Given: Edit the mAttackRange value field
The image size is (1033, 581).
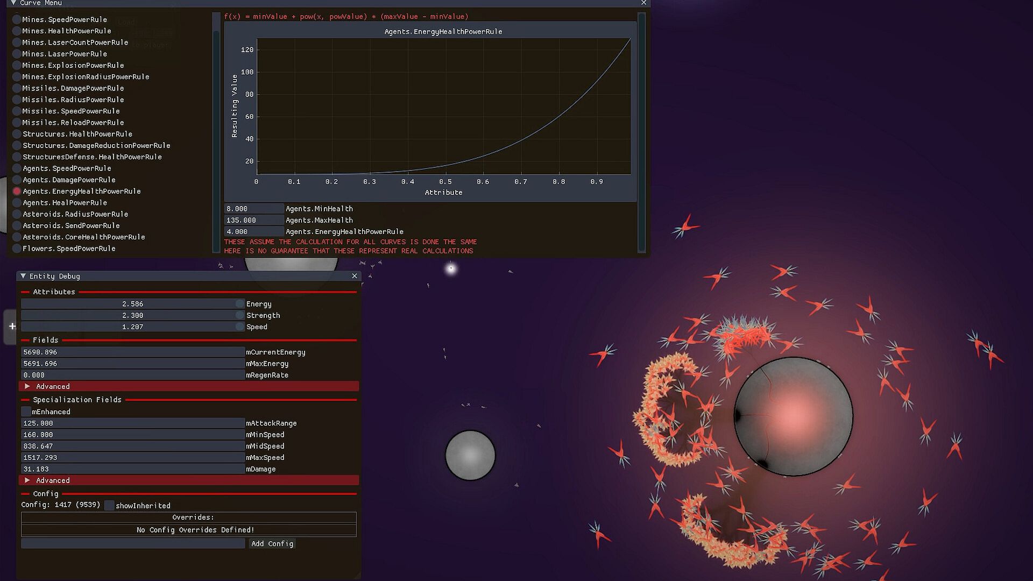Looking at the screenshot, I should (x=133, y=423).
